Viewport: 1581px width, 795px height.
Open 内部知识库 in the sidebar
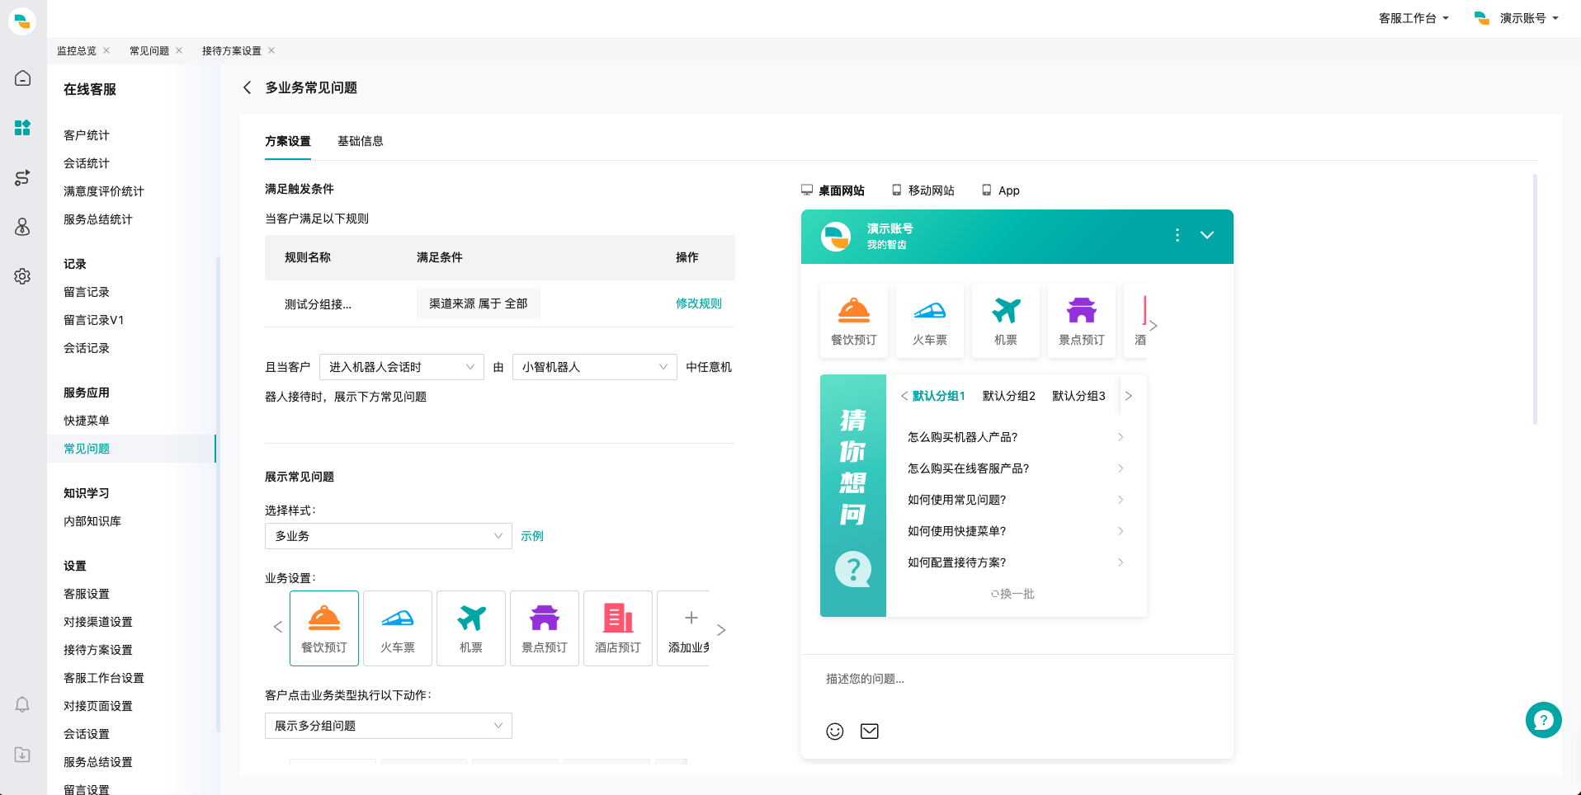[x=92, y=521]
